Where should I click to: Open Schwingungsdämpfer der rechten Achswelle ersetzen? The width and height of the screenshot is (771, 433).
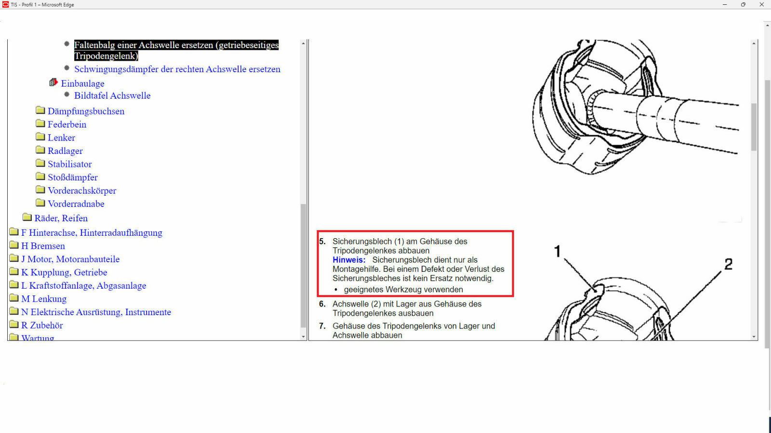pyautogui.click(x=177, y=69)
